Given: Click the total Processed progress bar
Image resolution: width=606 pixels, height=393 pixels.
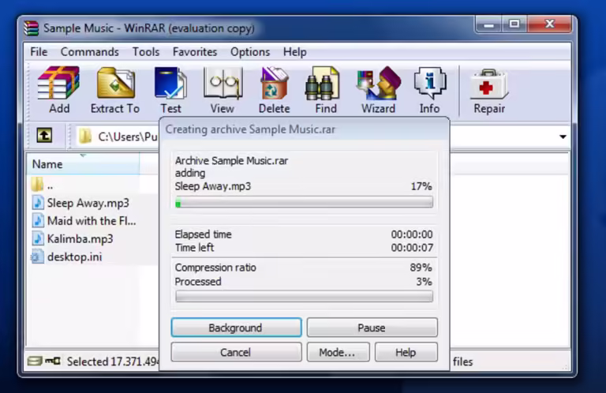Looking at the screenshot, I should click(304, 297).
